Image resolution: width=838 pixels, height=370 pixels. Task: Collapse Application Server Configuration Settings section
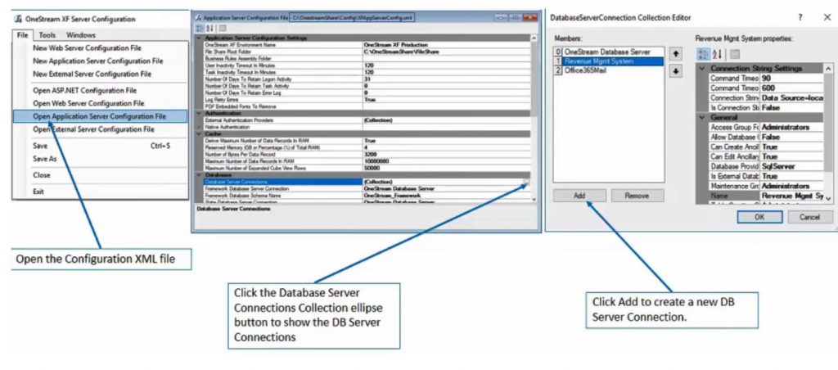click(200, 38)
